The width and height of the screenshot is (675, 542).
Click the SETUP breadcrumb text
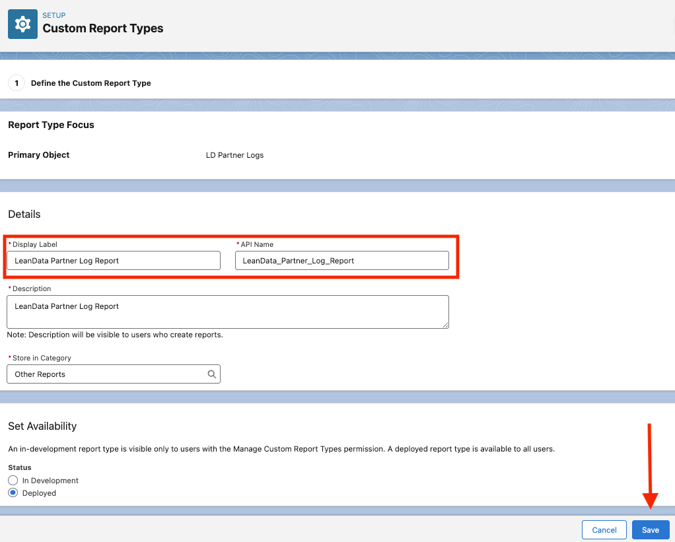pos(53,15)
